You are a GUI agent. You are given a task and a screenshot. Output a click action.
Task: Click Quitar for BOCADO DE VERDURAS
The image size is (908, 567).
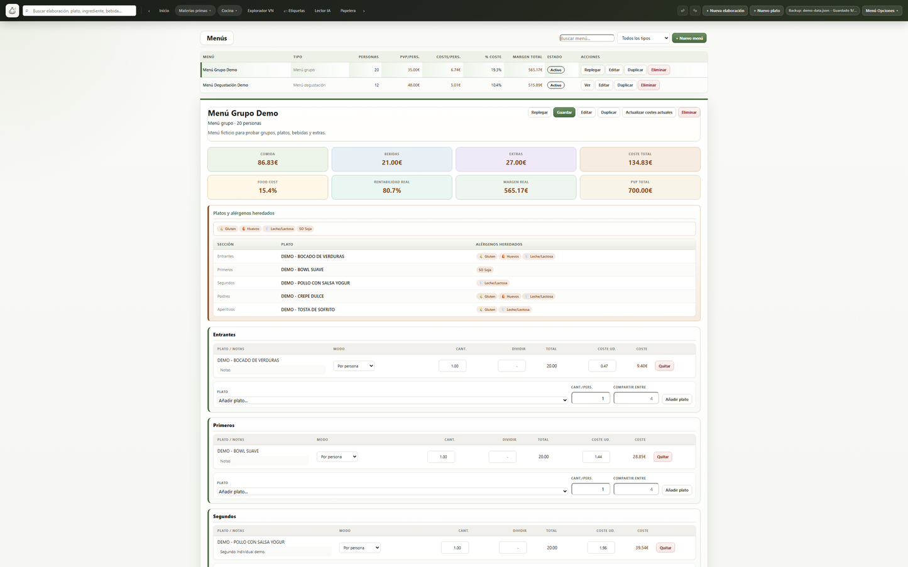click(664, 366)
